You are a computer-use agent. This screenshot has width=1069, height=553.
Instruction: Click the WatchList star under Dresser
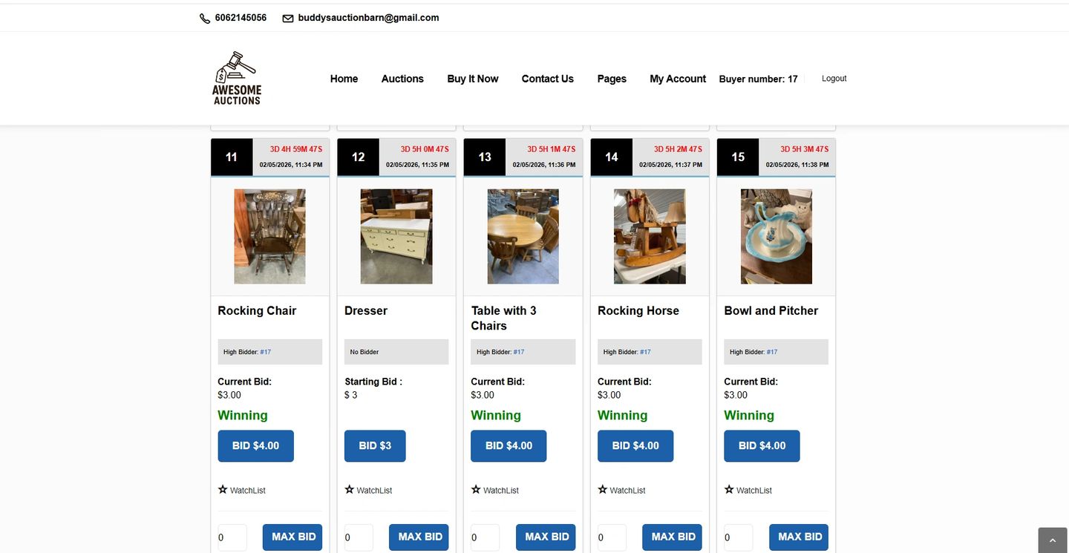coord(349,489)
